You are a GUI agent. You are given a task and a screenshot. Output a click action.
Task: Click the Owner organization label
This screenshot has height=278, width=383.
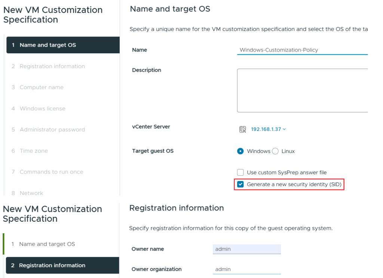pyautogui.click(x=157, y=269)
